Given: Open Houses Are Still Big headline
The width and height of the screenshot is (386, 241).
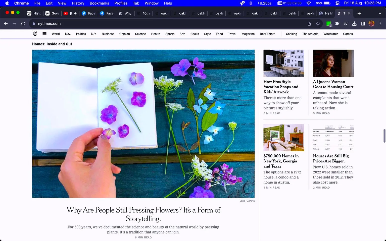Looking at the screenshot, I should (331, 158).
